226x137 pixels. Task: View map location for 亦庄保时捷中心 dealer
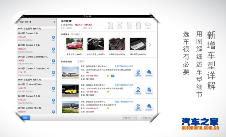click(138, 107)
